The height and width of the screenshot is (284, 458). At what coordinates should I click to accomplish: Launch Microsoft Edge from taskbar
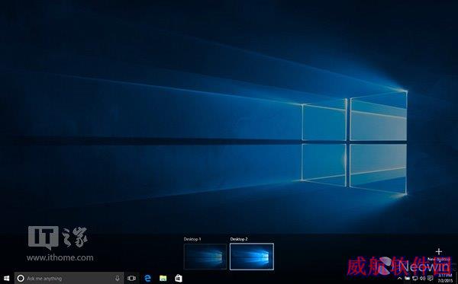click(x=148, y=278)
